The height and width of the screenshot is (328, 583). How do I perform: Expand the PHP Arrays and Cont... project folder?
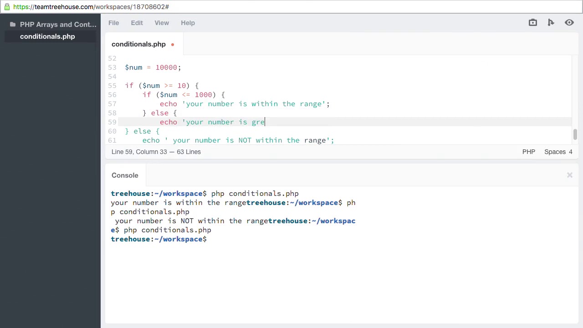(x=58, y=25)
